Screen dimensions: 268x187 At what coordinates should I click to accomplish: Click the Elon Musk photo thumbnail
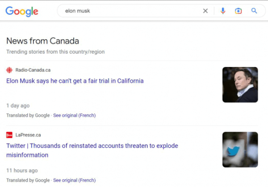pos(240,85)
